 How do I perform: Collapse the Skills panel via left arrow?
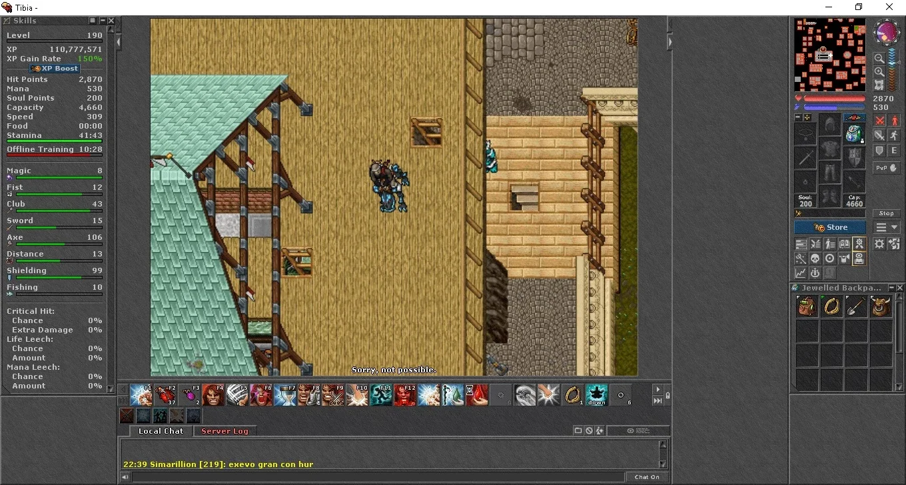click(x=119, y=42)
